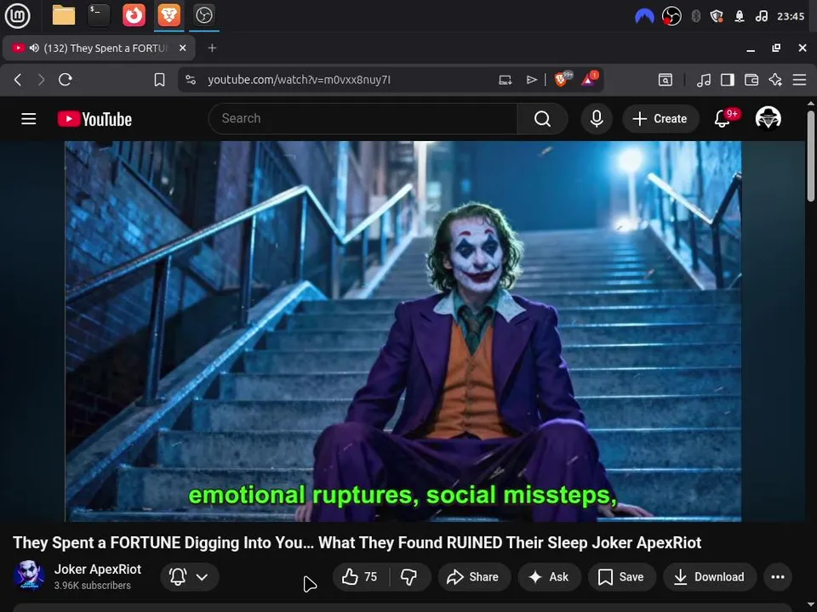Open the file manager from the panel
This screenshot has width=817, height=612.
tap(64, 15)
